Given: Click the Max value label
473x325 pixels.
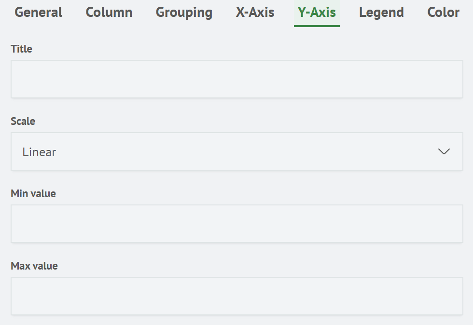Looking at the screenshot, I should [x=34, y=266].
